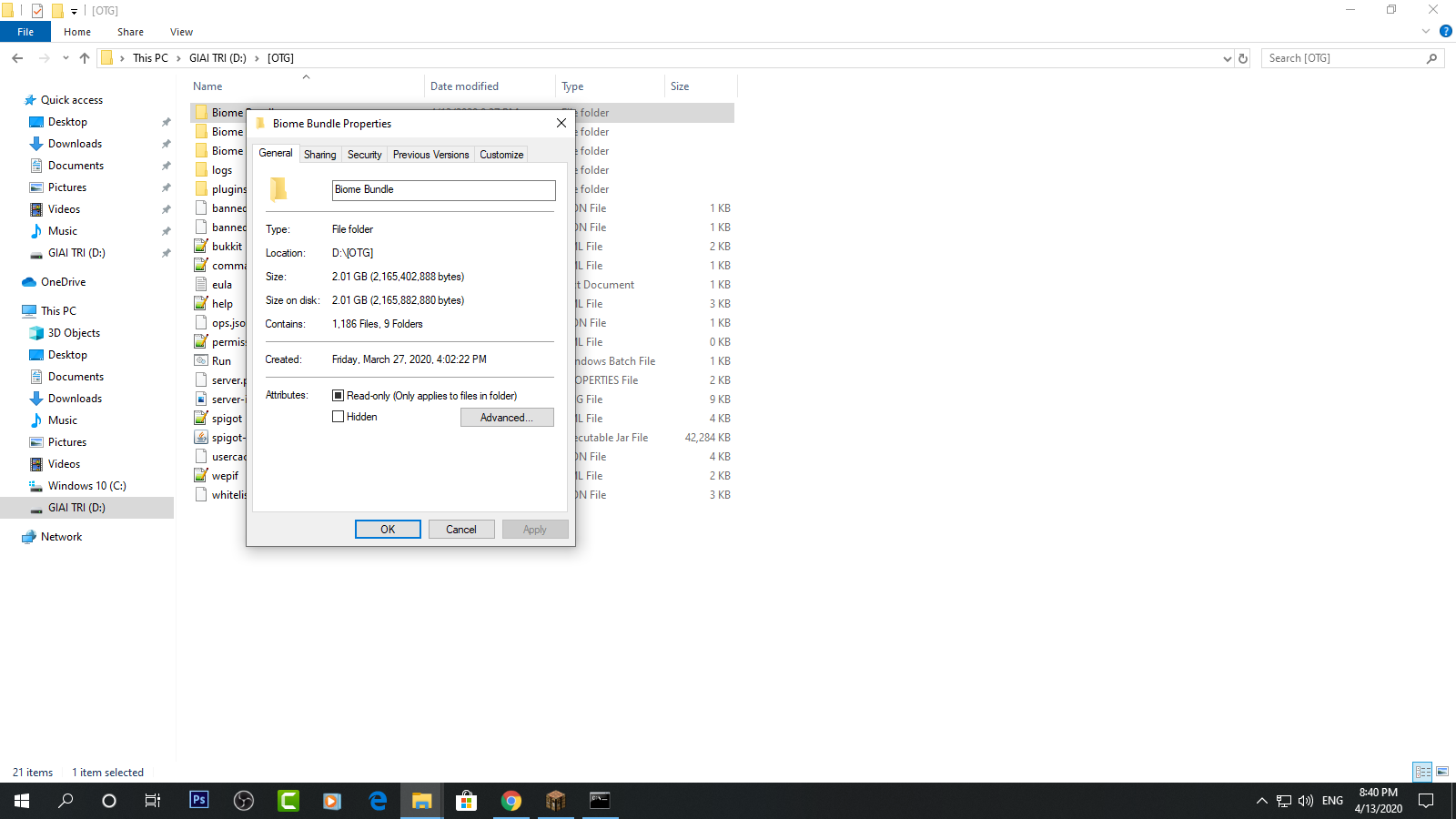The image size is (1456, 819).
Task: Switch to Details view layout icon
Action: 1422,772
